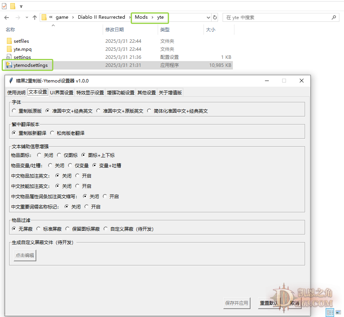Click the Mods breadcrumb in address bar
The width and height of the screenshot is (344, 317).
(x=141, y=17)
